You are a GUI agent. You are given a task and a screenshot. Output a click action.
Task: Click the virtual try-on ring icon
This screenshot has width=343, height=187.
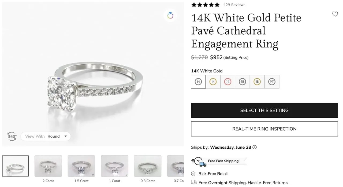[x=170, y=16]
